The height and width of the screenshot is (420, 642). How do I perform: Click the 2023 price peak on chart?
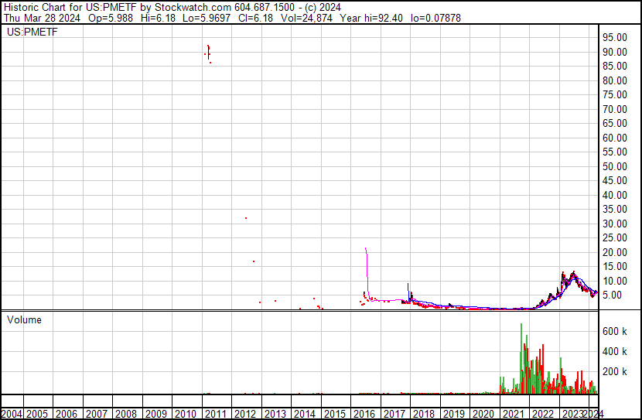[573, 273]
